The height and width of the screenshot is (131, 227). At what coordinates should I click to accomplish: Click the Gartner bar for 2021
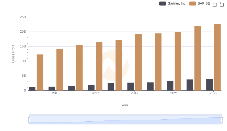coord(170,86)
